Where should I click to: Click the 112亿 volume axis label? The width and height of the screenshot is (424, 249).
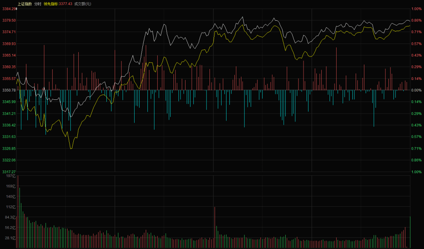pos(11,207)
